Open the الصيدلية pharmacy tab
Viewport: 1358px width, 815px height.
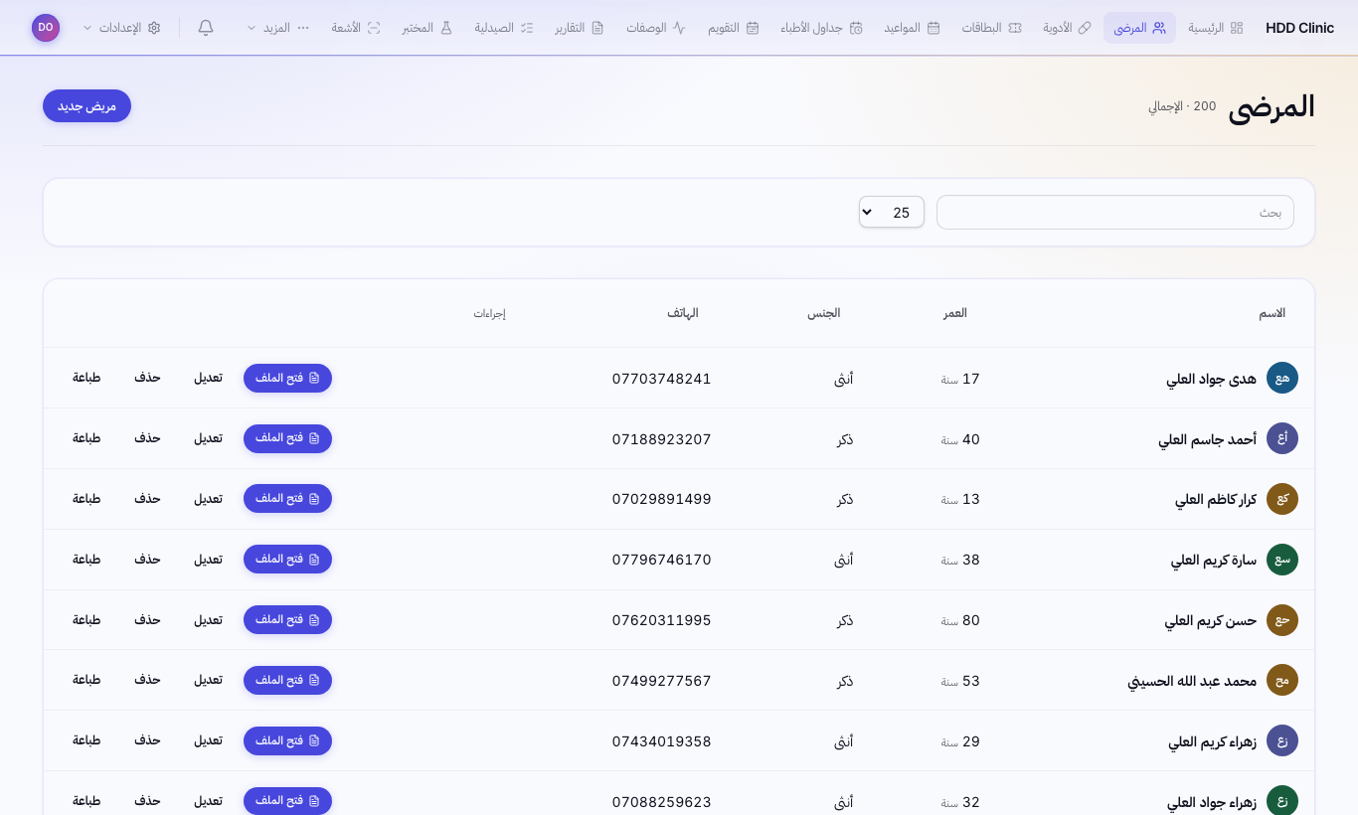coord(504,28)
